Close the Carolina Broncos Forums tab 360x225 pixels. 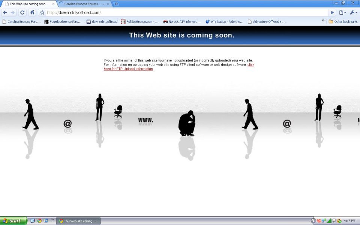coord(108,4)
